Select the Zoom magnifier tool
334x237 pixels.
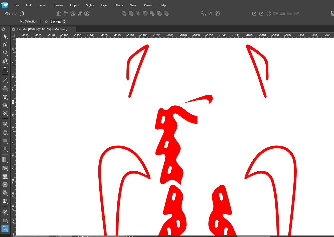click(5, 228)
